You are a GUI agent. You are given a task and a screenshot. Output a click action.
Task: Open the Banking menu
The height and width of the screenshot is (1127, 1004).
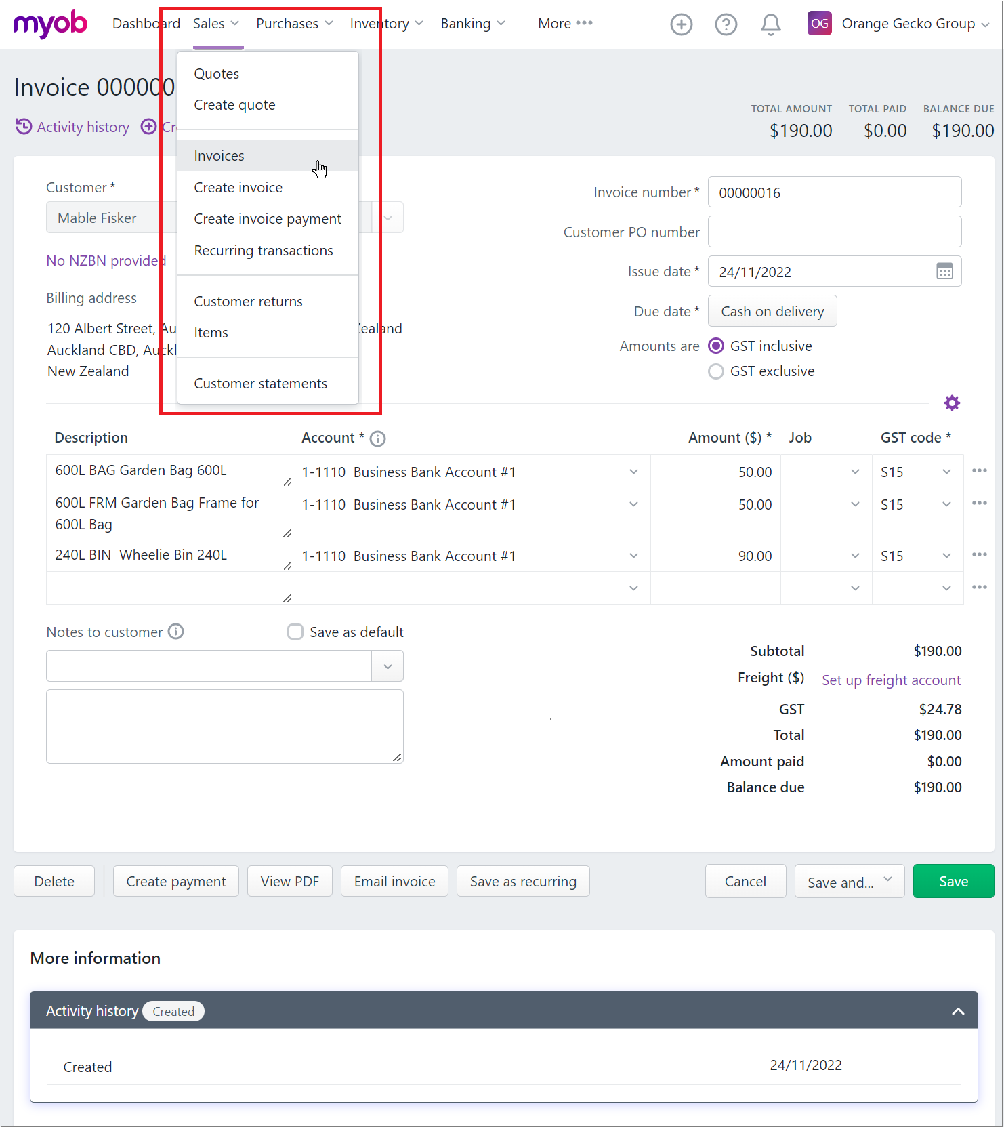(473, 24)
